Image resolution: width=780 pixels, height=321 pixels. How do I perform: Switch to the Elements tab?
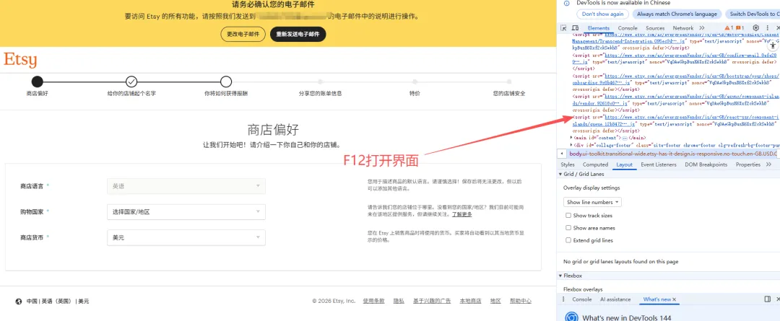click(x=599, y=28)
